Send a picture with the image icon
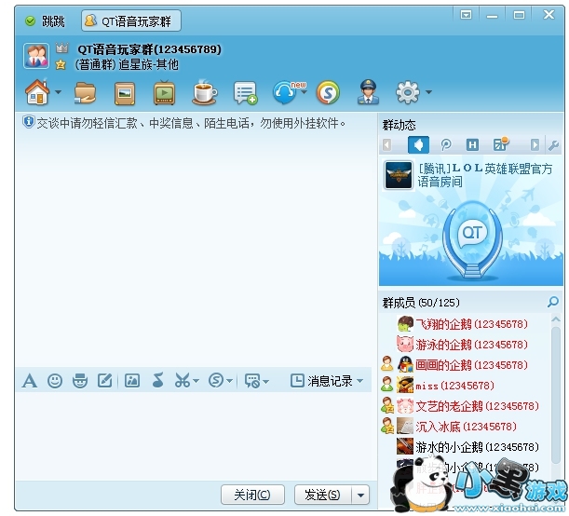The width and height of the screenshot is (569, 516). point(132,381)
